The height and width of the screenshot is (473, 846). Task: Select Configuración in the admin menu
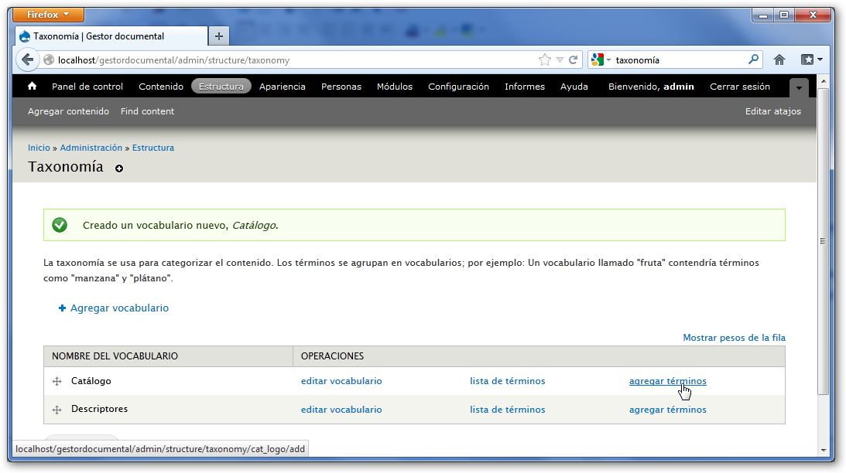point(458,87)
